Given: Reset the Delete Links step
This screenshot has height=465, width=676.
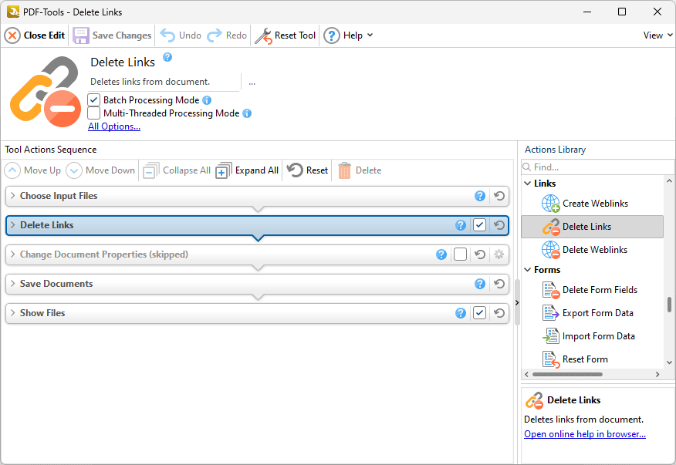Looking at the screenshot, I should coord(499,225).
